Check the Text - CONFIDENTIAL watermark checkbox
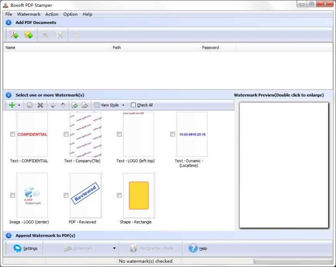The height and width of the screenshot is (267, 336). click(x=13, y=134)
